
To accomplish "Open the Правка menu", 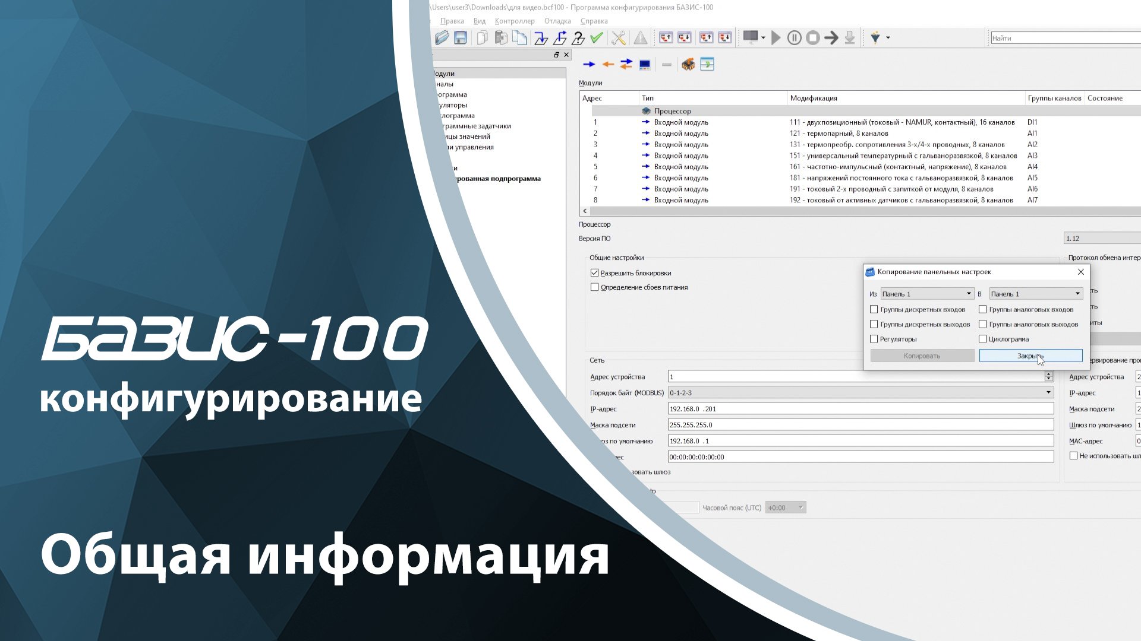I will [452, 21].
